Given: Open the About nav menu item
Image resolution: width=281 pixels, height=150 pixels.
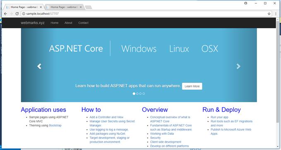Looking at the screenshot, I should 68,23.
